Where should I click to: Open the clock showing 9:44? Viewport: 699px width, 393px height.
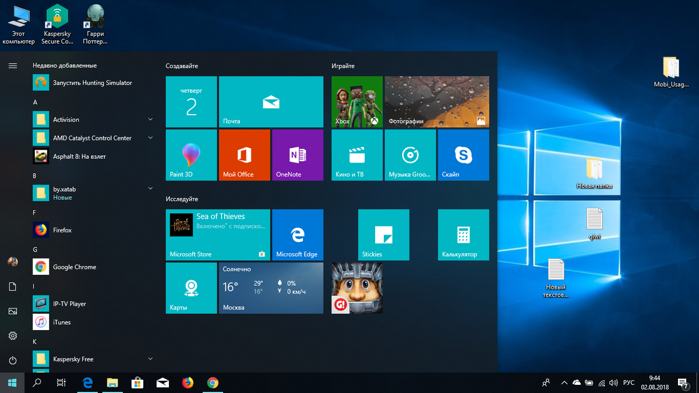point(654,383)
